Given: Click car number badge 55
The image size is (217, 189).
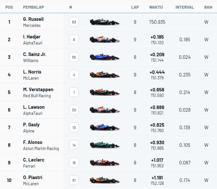Looking at the screenshot, I should click(x=74, y=57).
